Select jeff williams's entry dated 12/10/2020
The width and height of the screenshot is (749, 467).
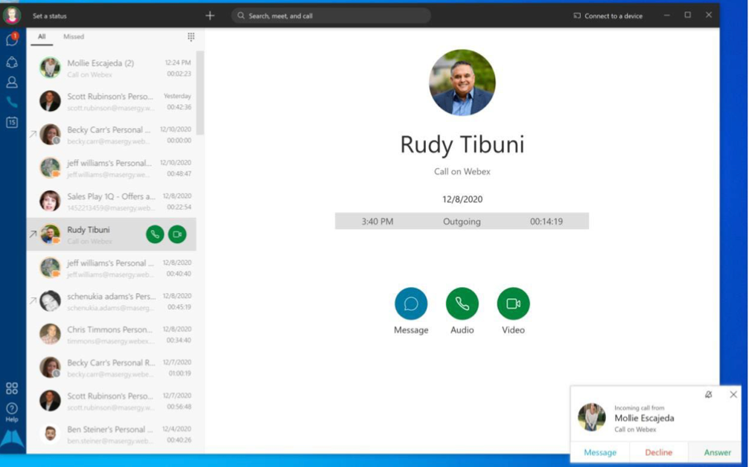(111, 168)
